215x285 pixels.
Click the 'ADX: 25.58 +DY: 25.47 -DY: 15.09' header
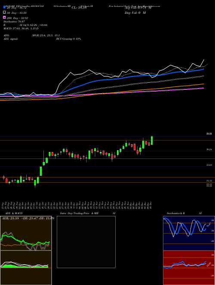28,218
